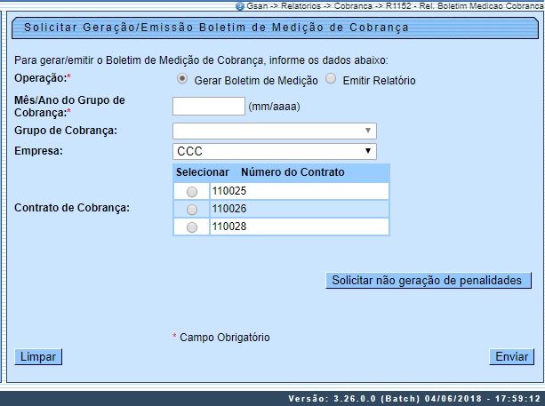Click the Mês/Ano do Grupo input field
Screen dimensions: 545x406
208,107
